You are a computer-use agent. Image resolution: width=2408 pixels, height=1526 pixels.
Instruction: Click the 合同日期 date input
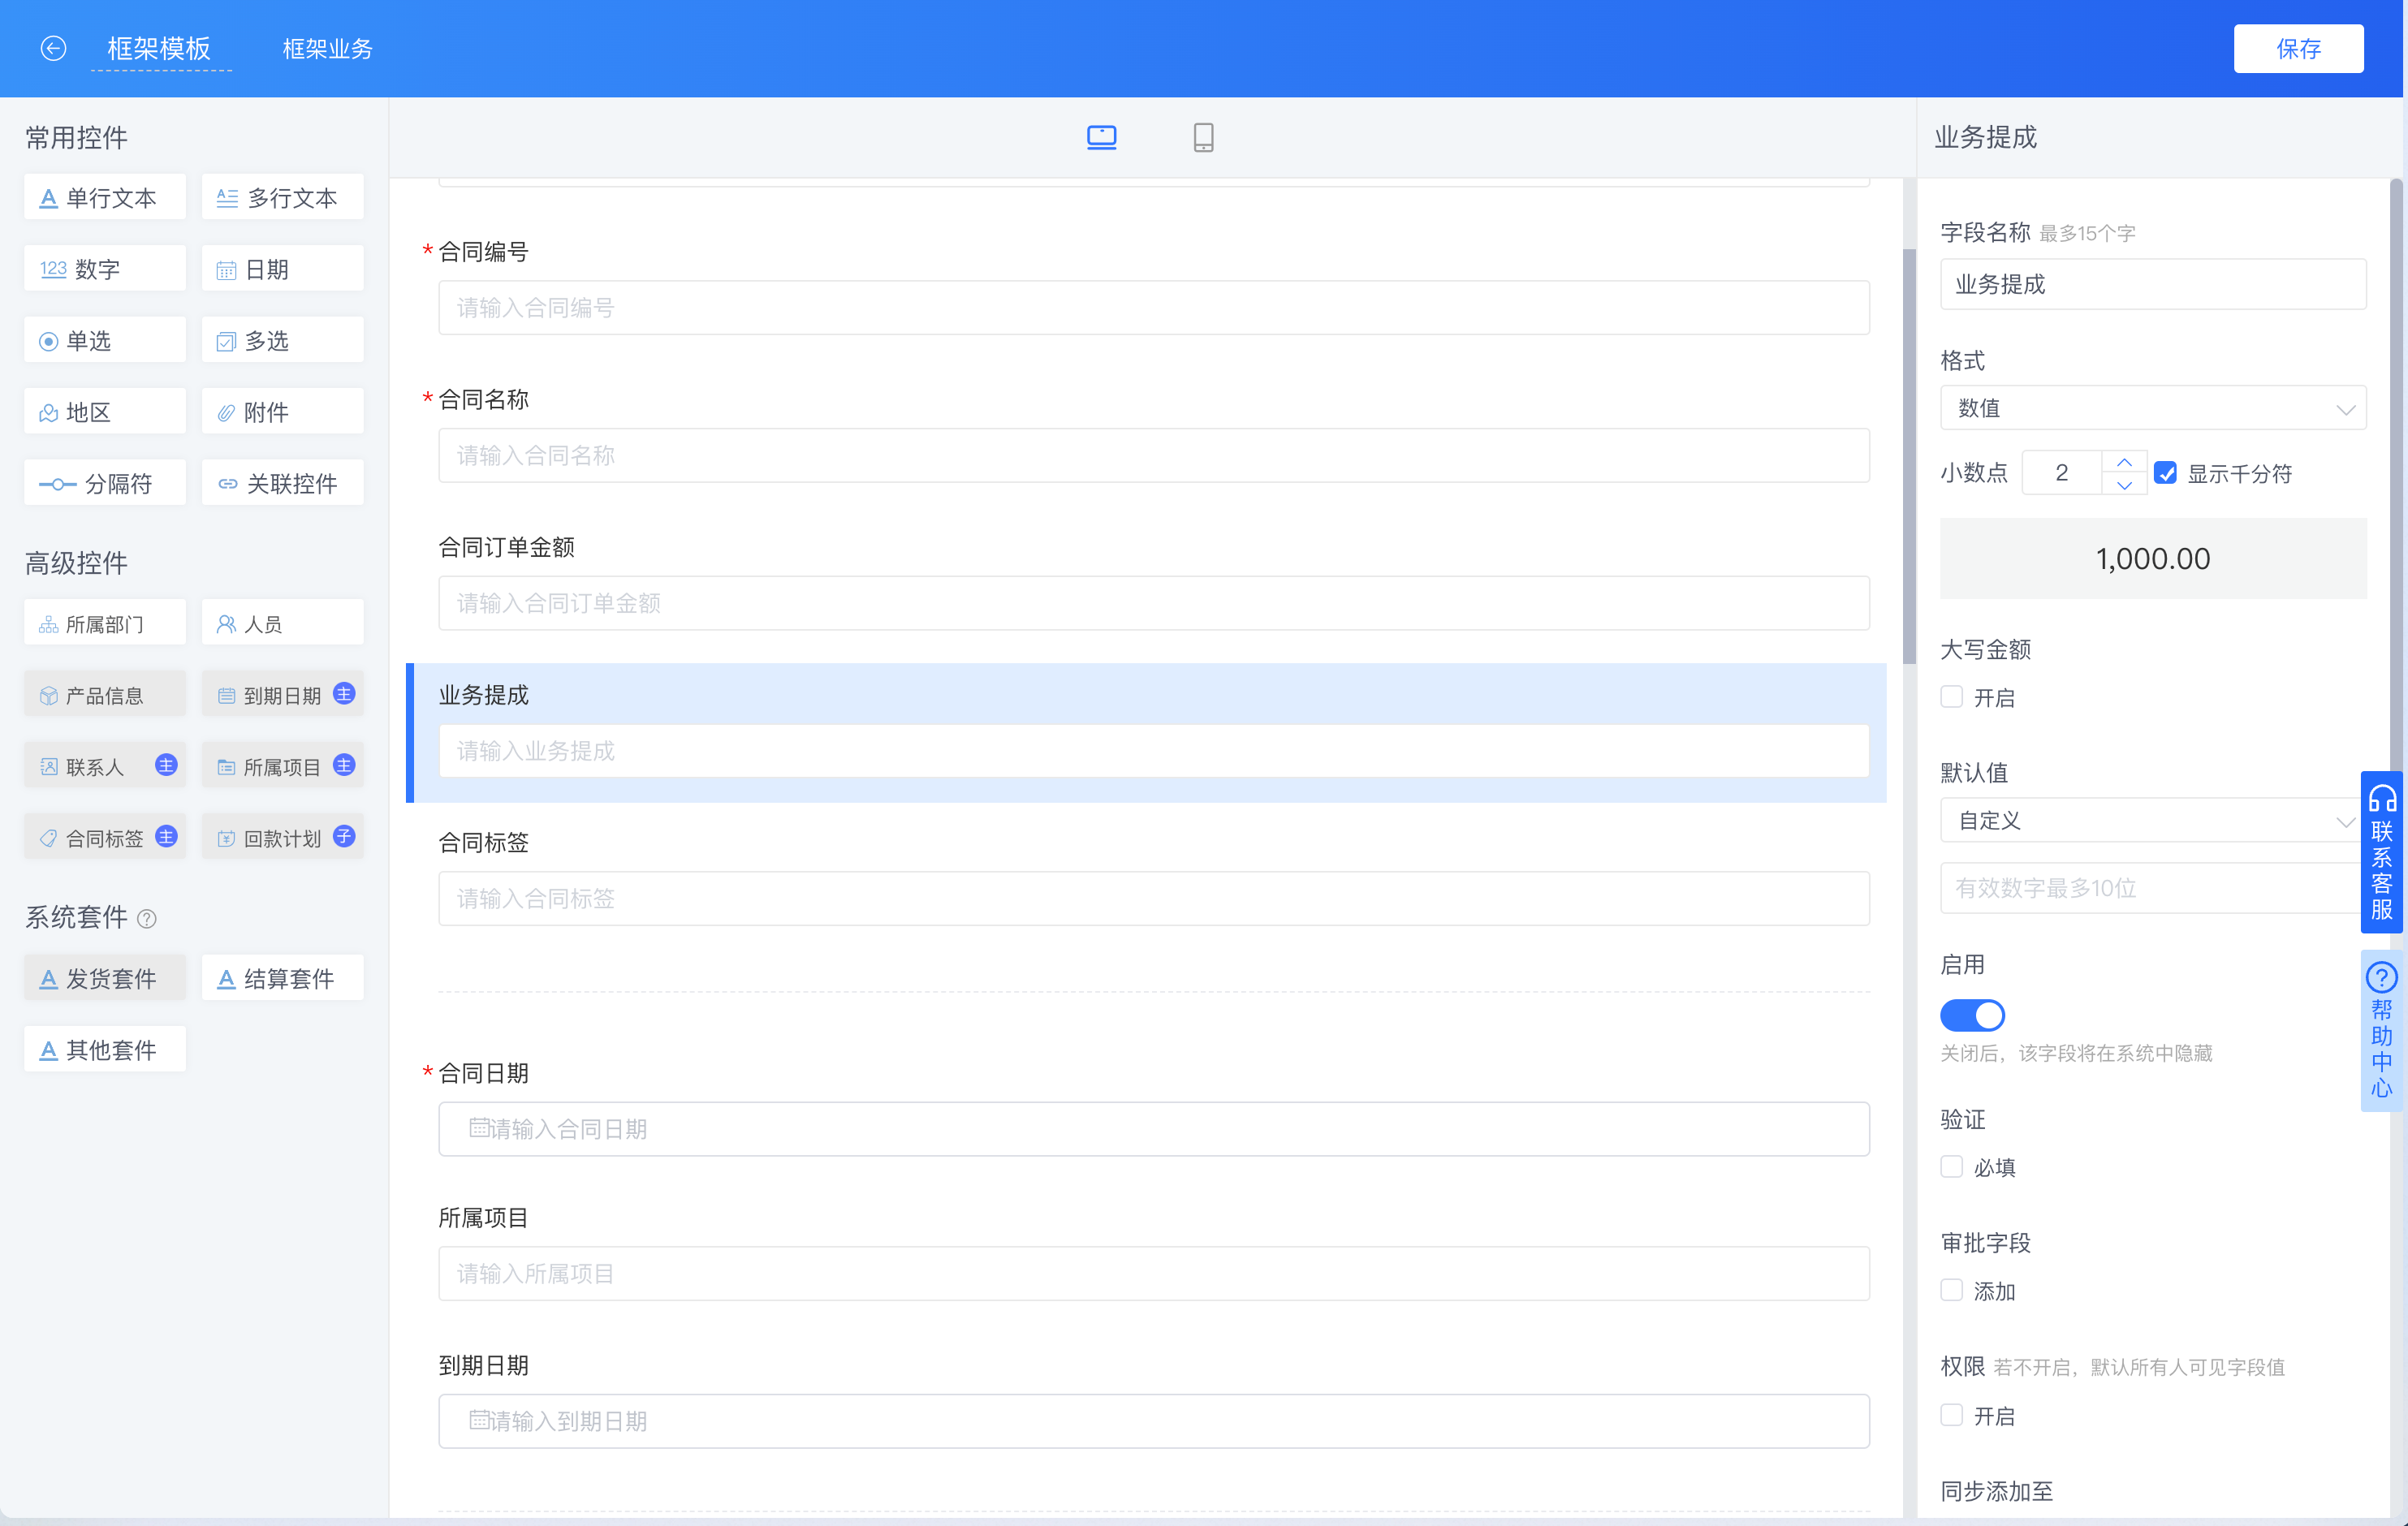1154,1129
